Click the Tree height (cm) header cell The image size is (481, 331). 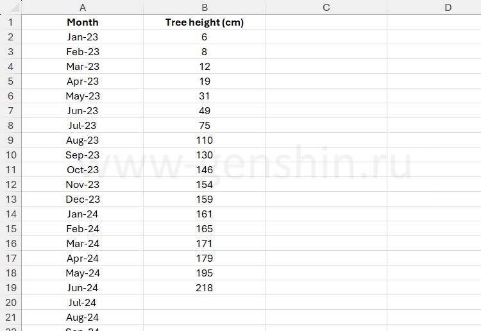point(204,22)
